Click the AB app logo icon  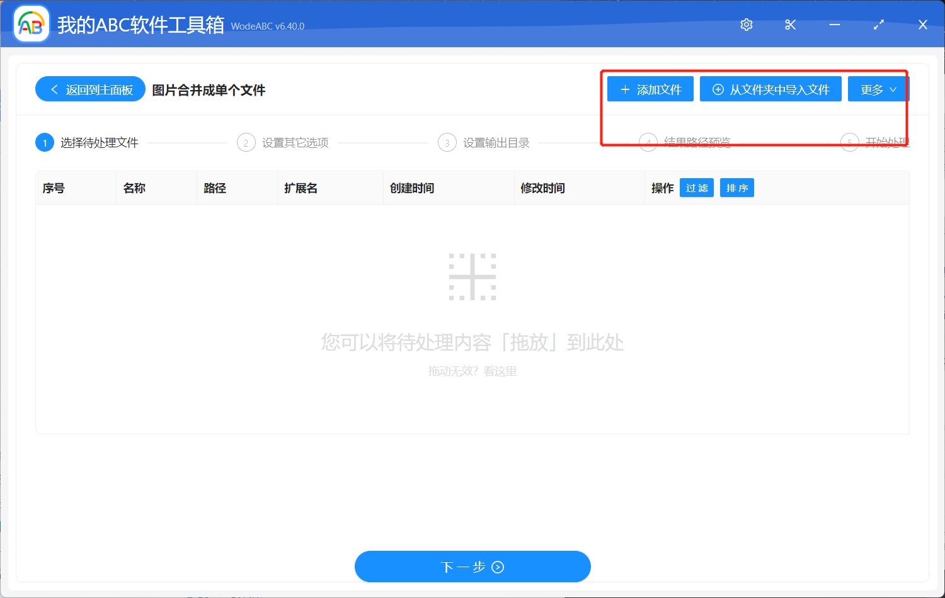[31, 24]
